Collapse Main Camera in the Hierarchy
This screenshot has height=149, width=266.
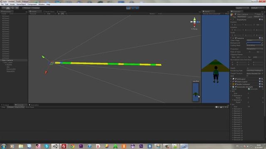point(1,60)
